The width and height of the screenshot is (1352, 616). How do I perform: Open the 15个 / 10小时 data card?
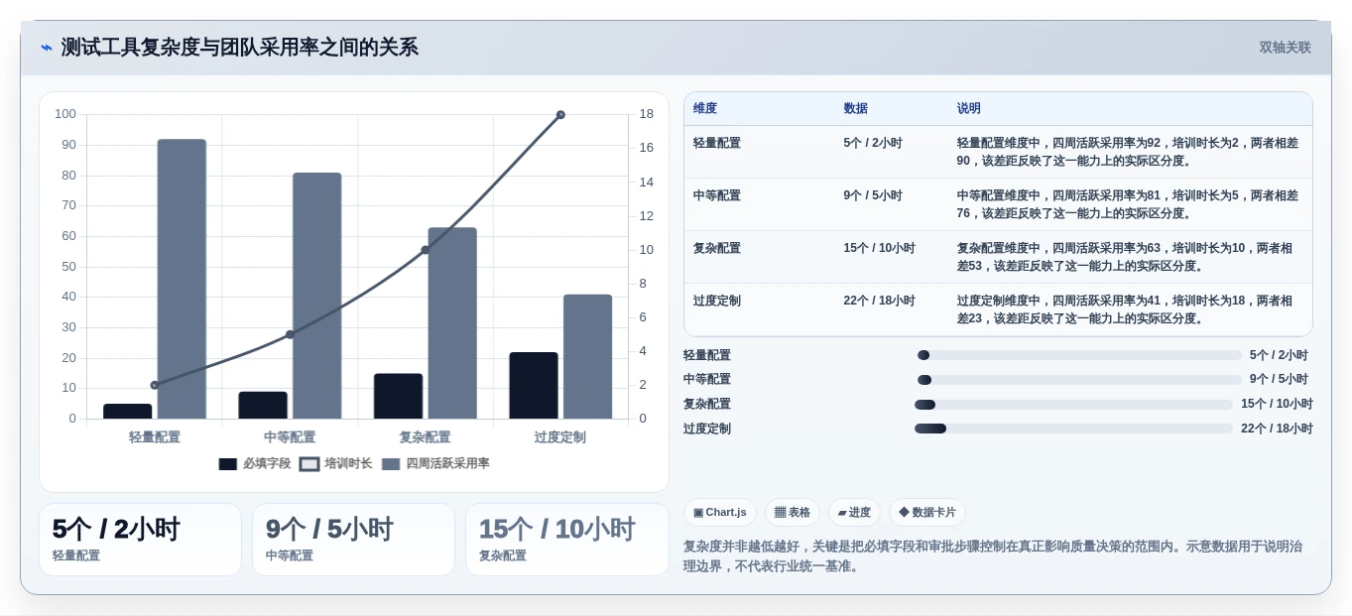[566, 540]
